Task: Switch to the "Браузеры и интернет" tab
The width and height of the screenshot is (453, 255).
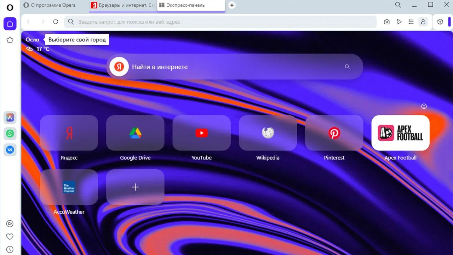Action: point(122,5)
